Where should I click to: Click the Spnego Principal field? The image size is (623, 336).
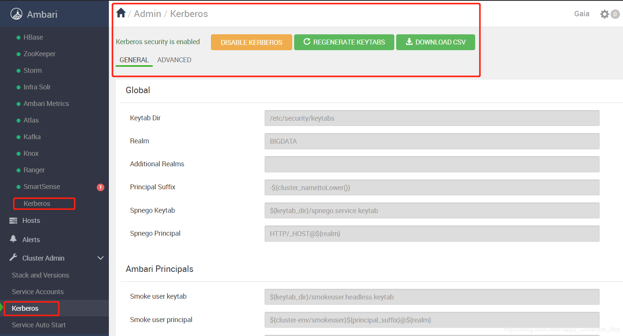click(x=432, y=233)
